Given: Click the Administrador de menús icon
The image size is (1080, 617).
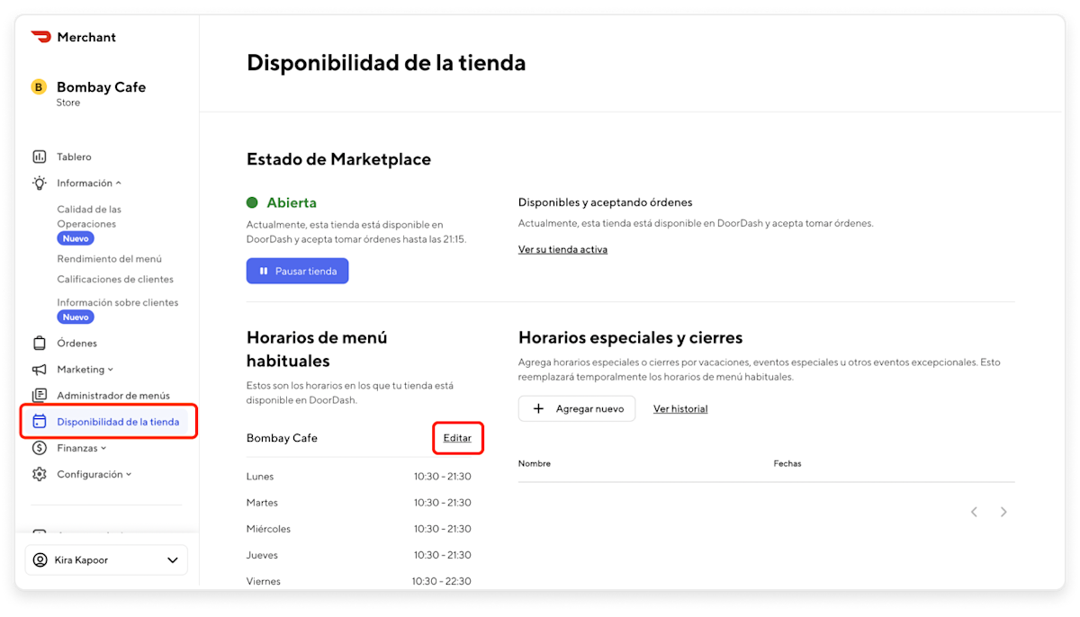Looking at the screenshot, I should [x=39, y=396].
